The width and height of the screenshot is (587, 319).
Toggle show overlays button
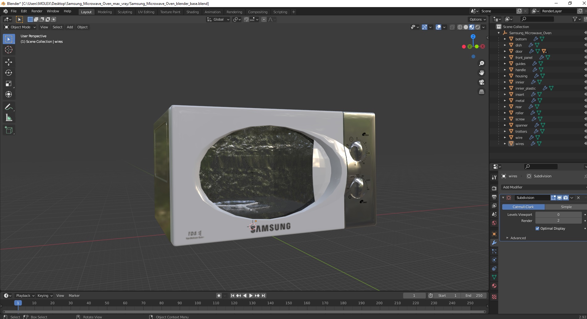click(438, 27)
